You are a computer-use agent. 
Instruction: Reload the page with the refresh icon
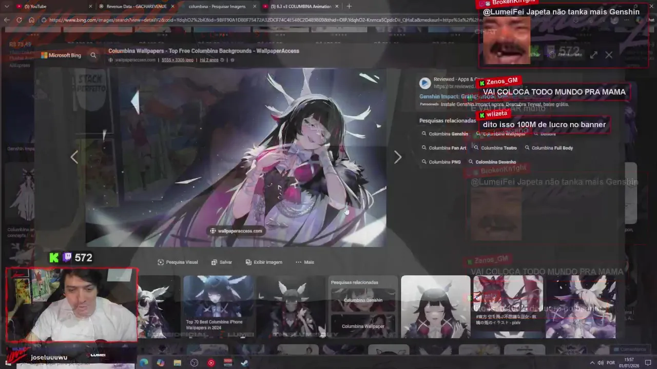[19, 20]
